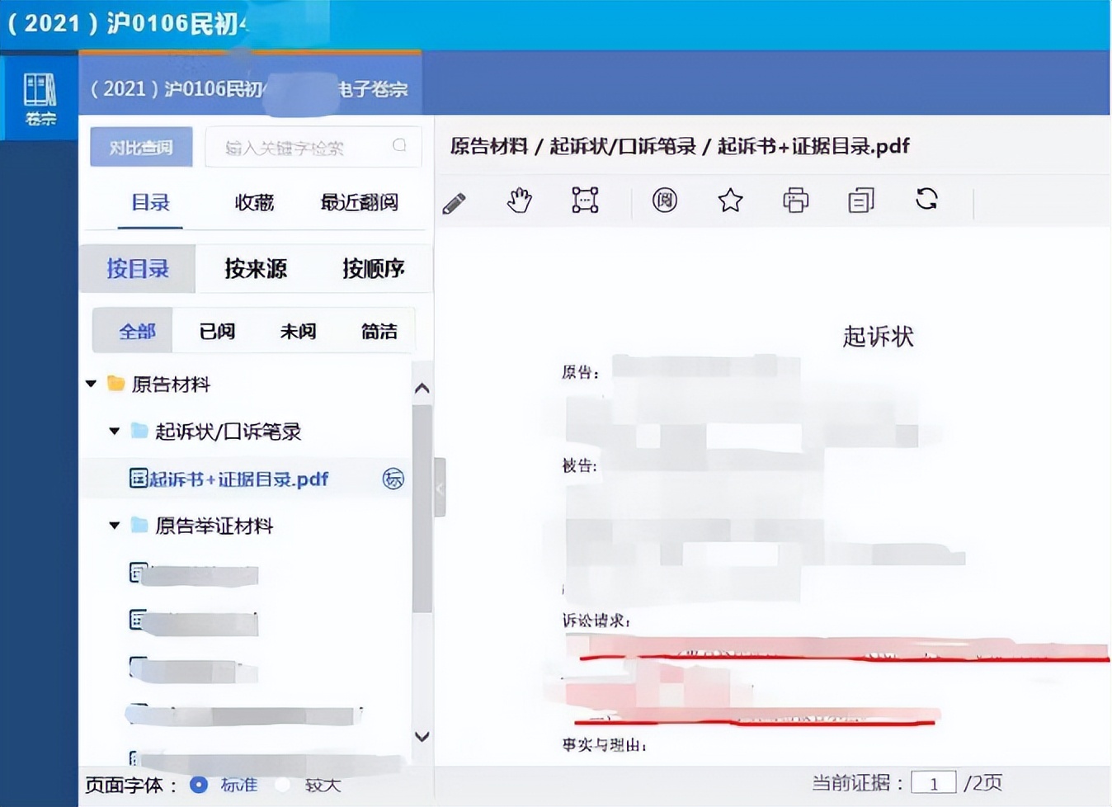
Task: Switch filter to 已阅 documents
Action: point(215,331)
